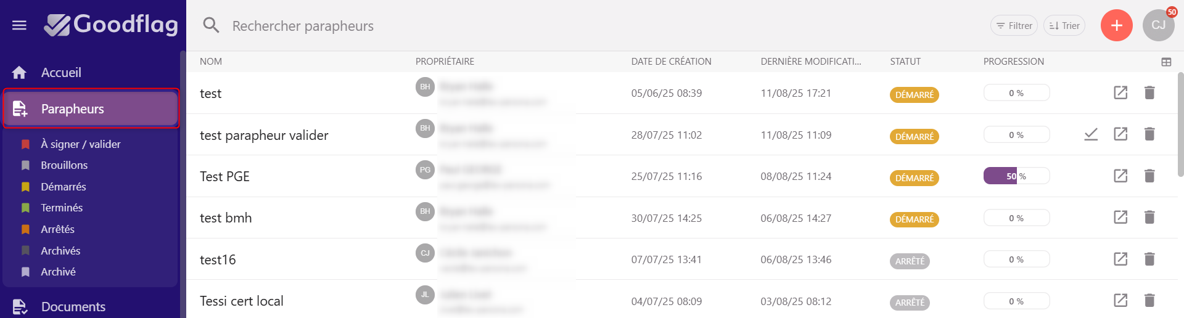Open the Brouillons filter
Image resolution: width=1184 pixels, height=318 pixels.
point(64,165)
